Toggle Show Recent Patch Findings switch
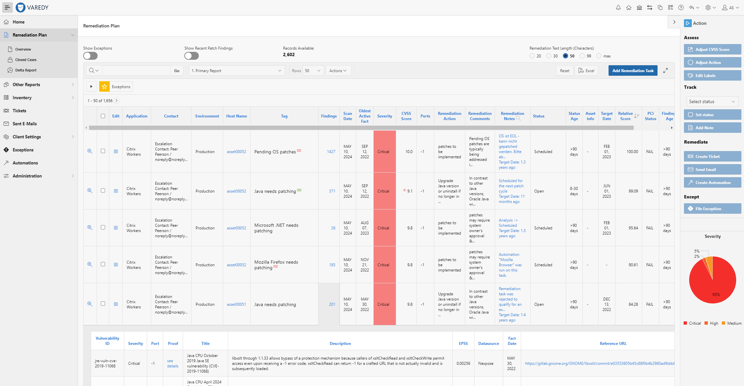This screenshot has height=386, width=744. coord(192,56)
